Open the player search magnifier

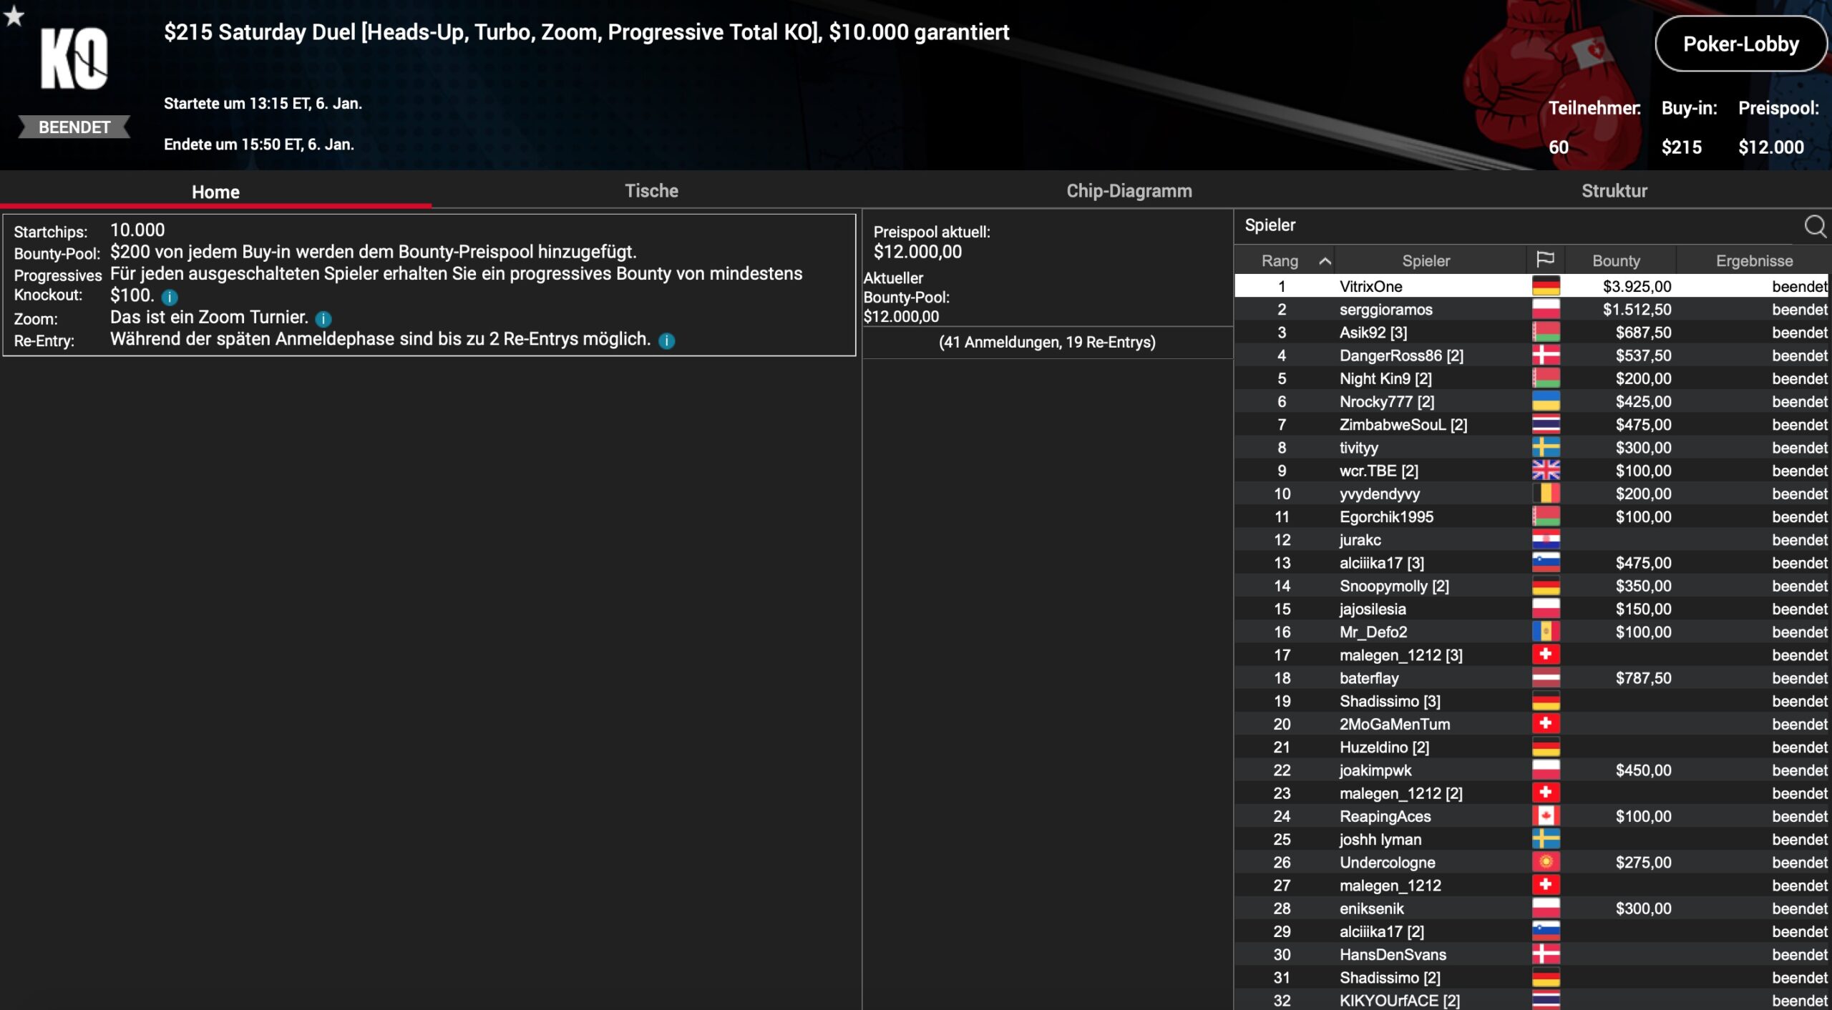pos(1814,226)
